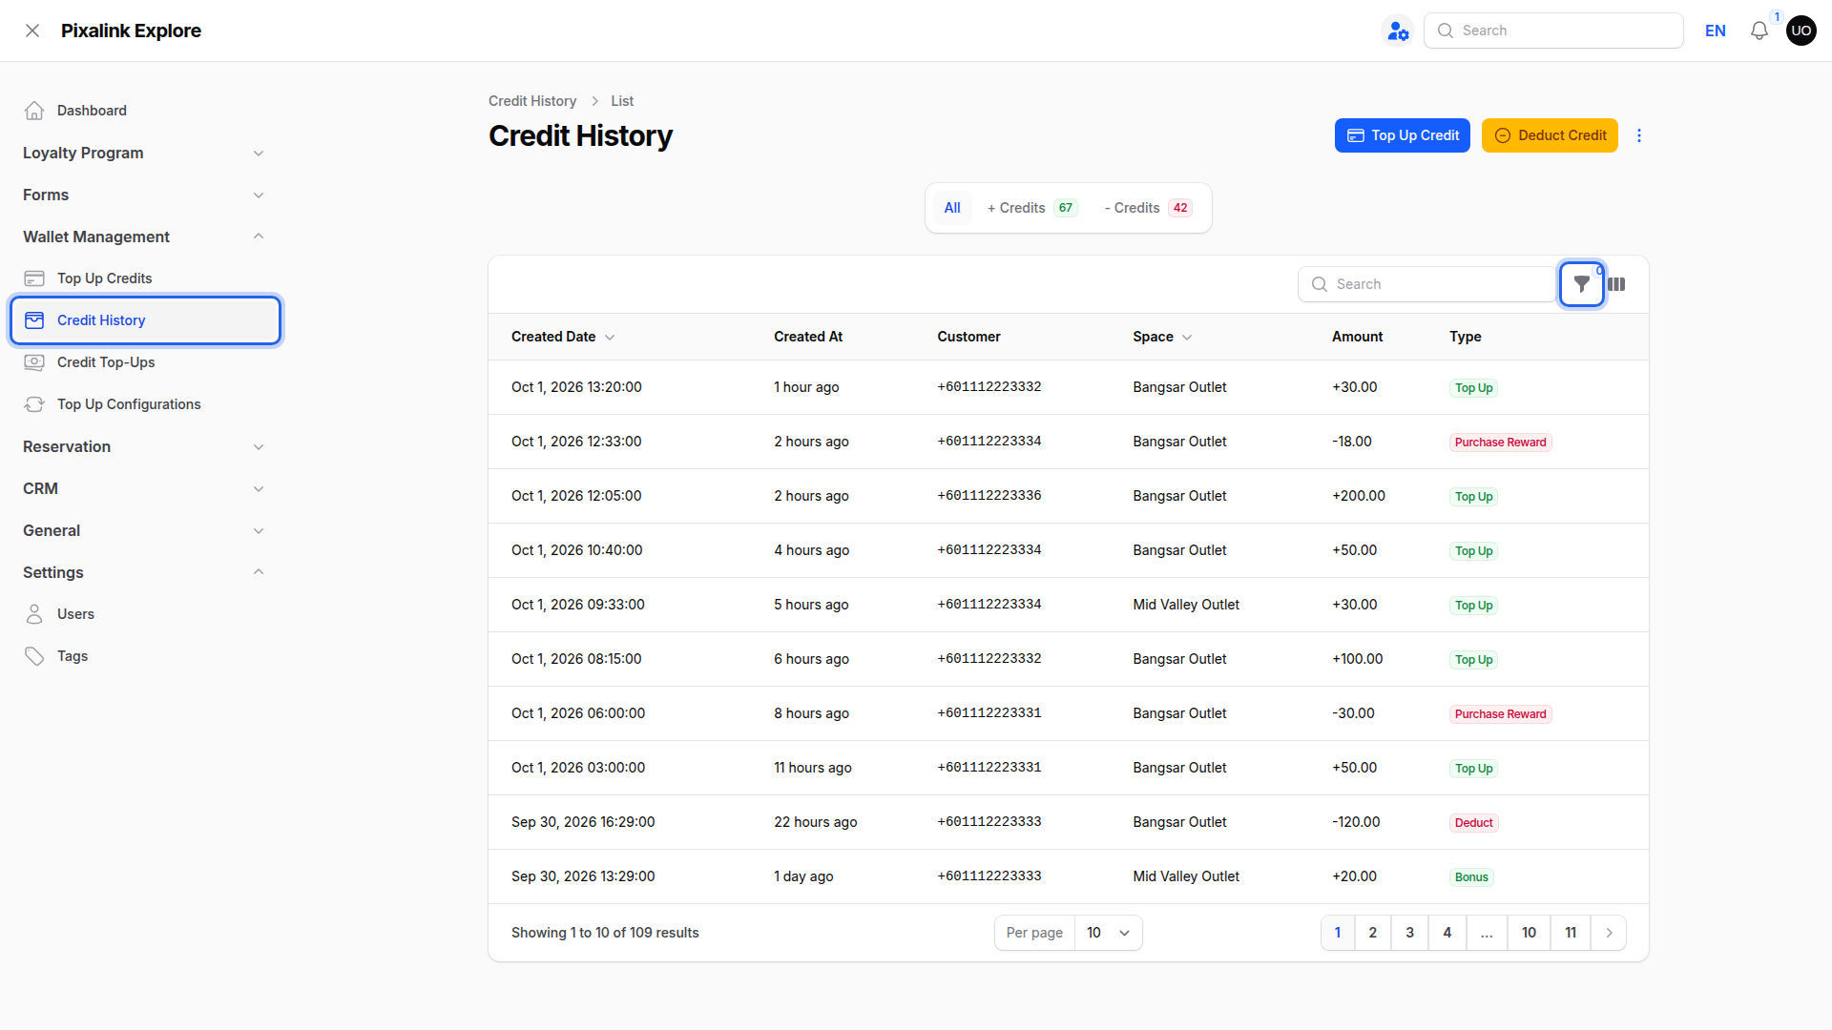Open the table filter funnel
This screenshot has width=1832, height=1030.
1581,284
